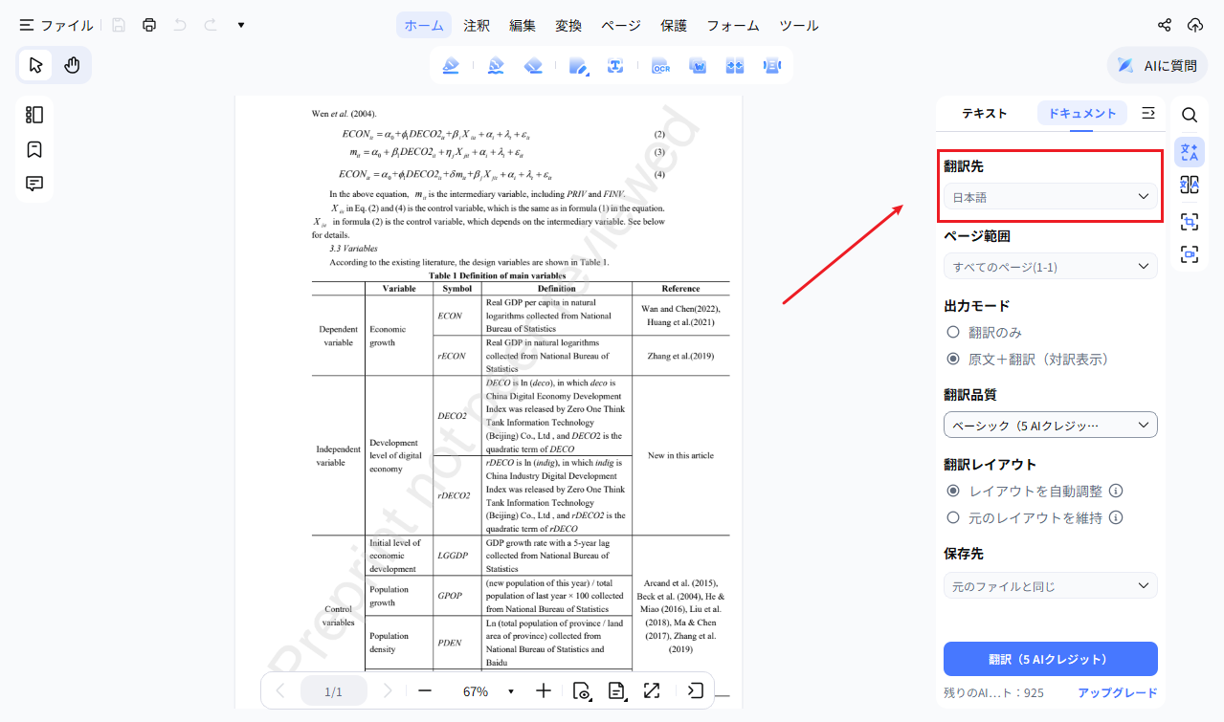The width and height of the screenshot is (1224, 722).
Task: Click the bottom capture frame icon in right sidebar
Action: coord(1190,254)
